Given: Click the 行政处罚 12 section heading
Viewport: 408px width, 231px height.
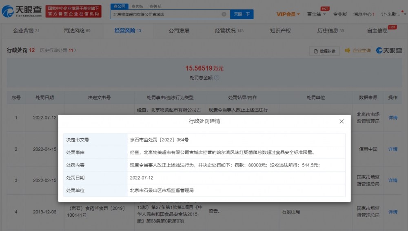Looking at the screenshot, I should pos(20,50).
